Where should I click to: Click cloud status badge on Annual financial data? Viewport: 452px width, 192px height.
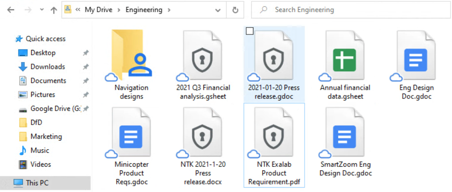pyautogui.click(x=325, y=77)
